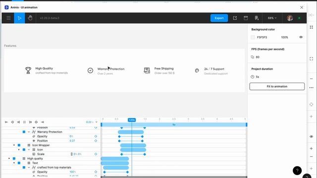
Task: Go to next keyframe in playback controls
Action: coord(36,122)
